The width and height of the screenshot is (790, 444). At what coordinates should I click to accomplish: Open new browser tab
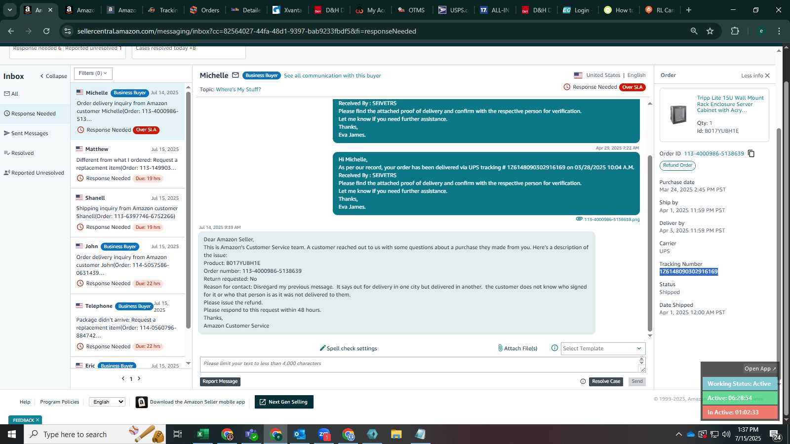689,10
